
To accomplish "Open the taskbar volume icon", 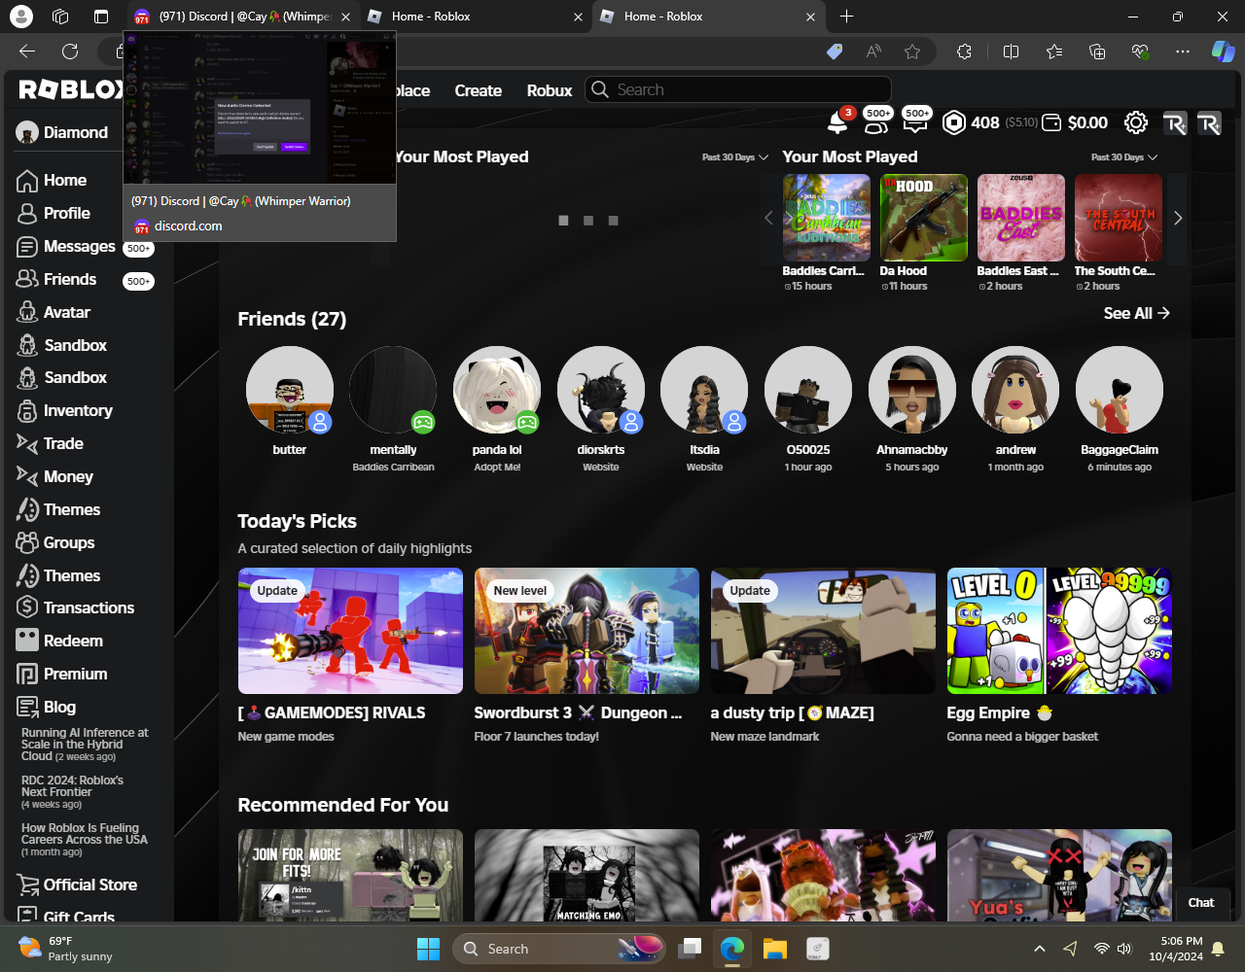I will (1124, 949).
